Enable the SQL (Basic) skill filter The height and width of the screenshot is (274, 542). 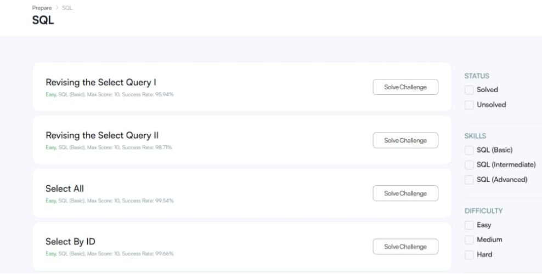[x=469, y=150]
